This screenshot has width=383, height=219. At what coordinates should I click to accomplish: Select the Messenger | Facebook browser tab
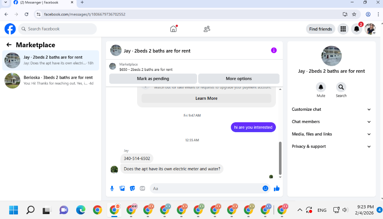tap(43, 3)
